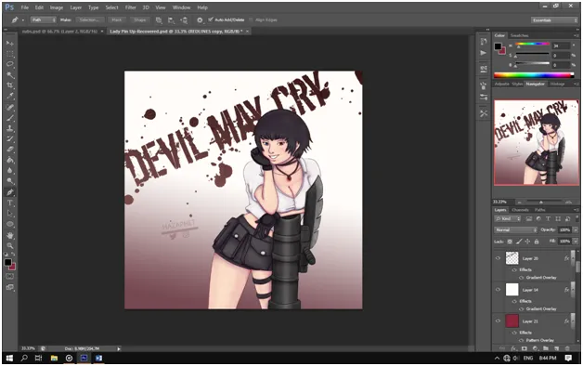Select the Paint Bucket tool

(x=10, y=160)
